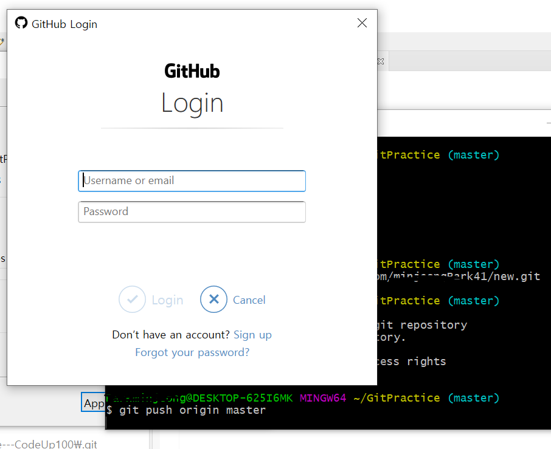Click the Login label text next to checkmark
This screenshot has height=449, width=551.
click(167, 301)
